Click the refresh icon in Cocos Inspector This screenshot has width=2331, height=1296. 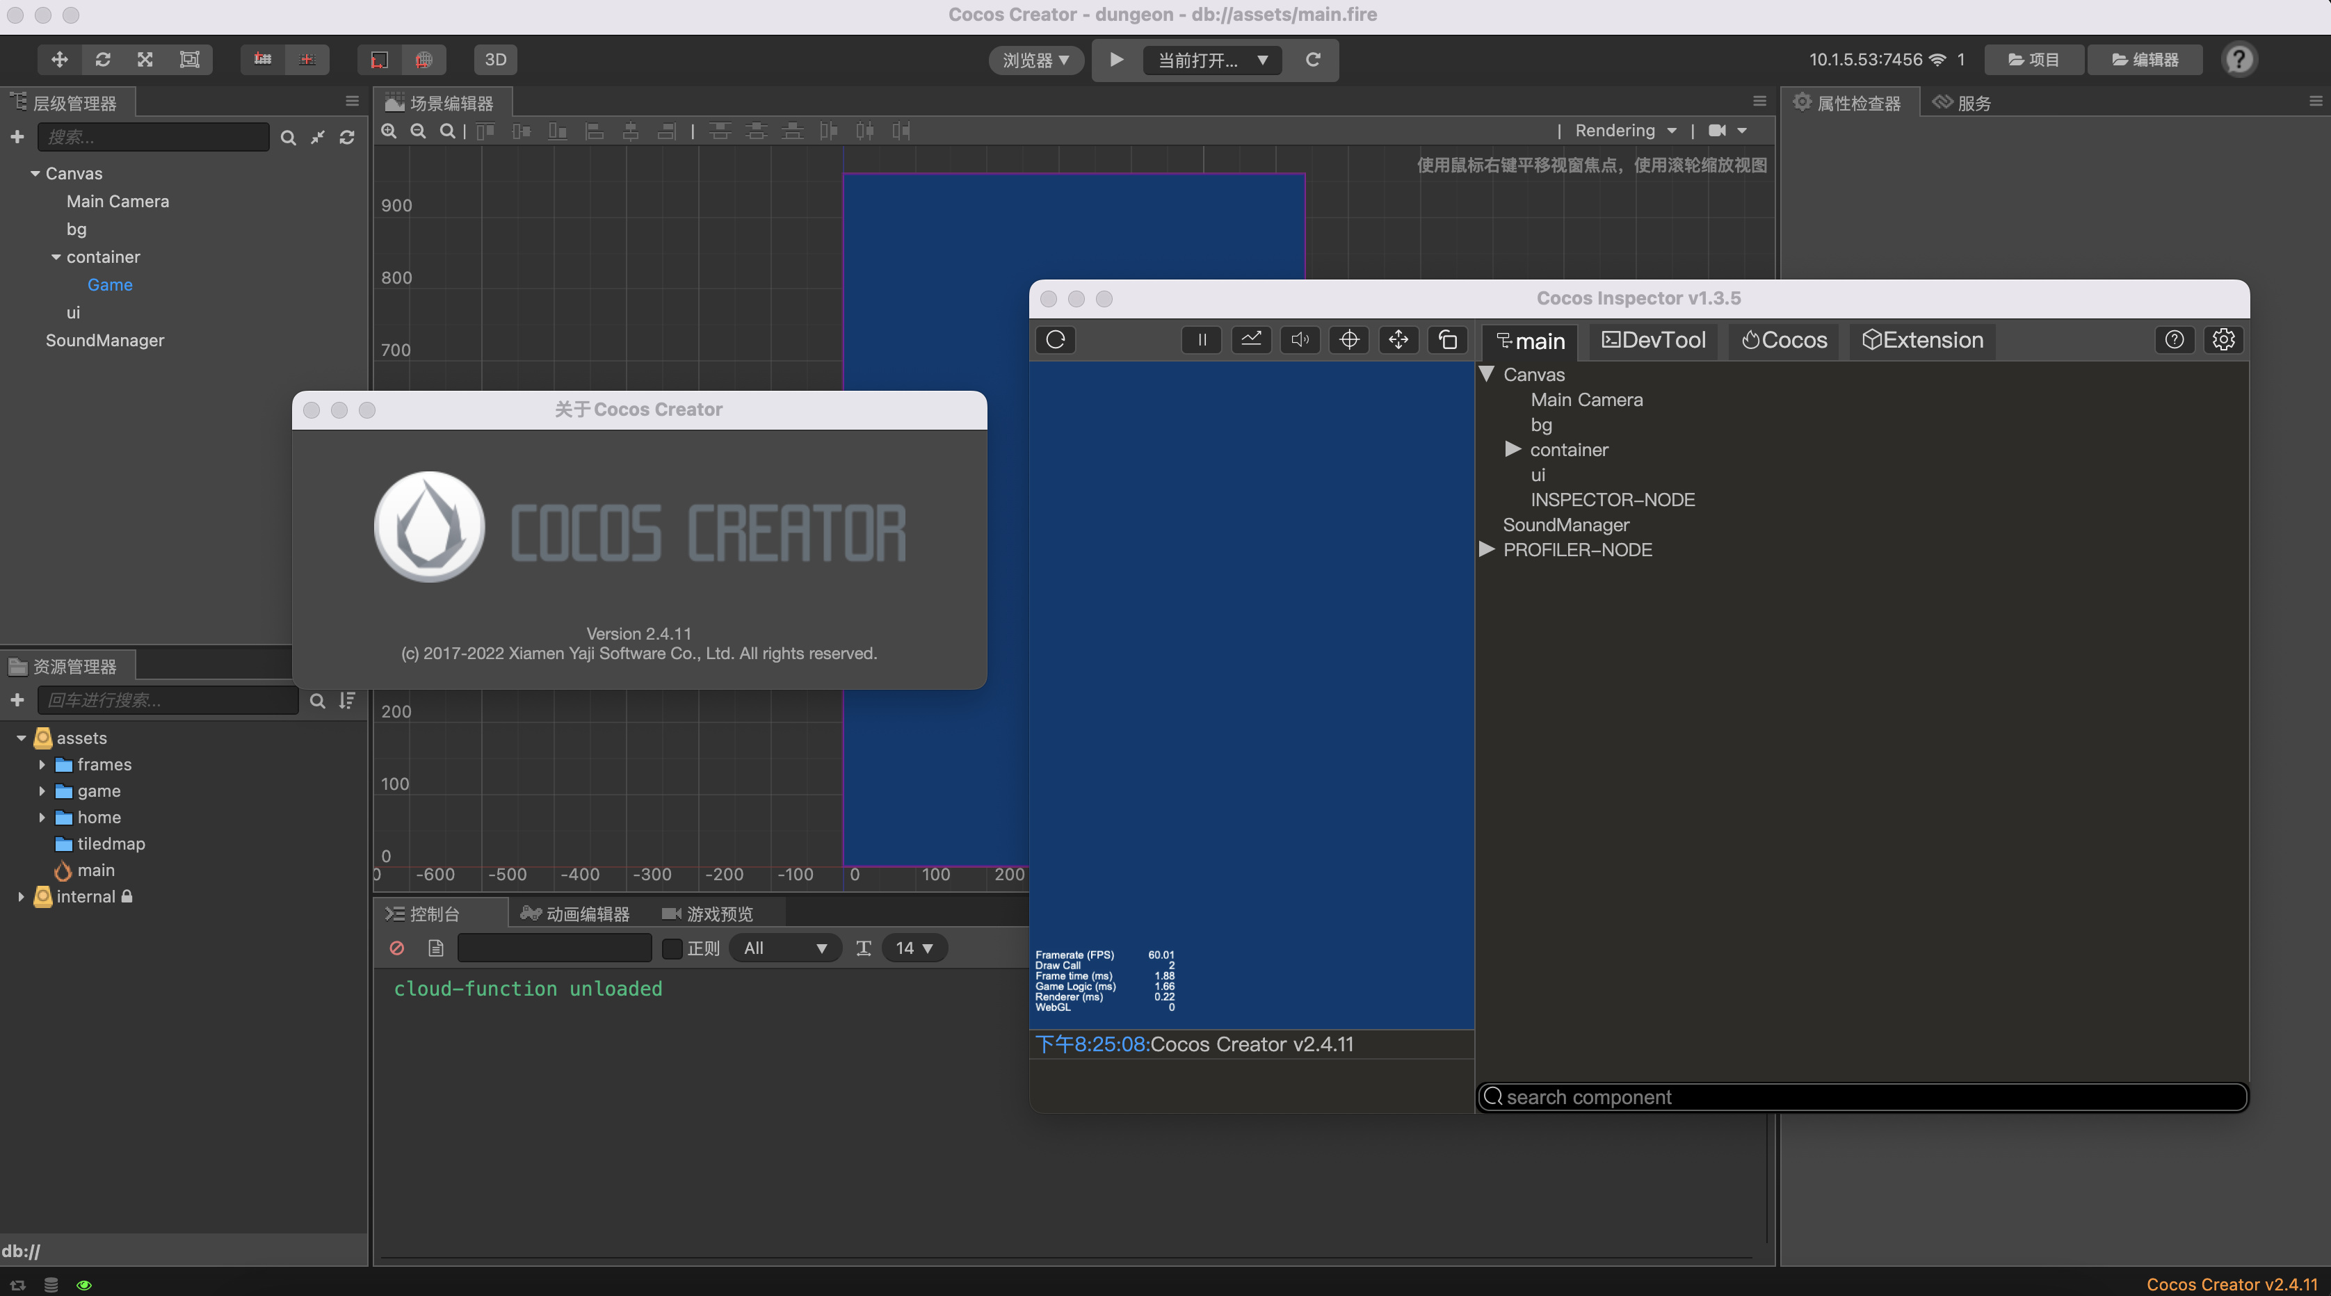click(1055, 340)
